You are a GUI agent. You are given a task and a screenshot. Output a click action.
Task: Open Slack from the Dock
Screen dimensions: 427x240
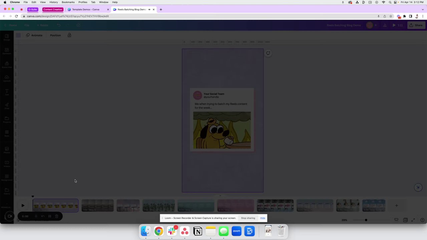click(x=172, y=231)
